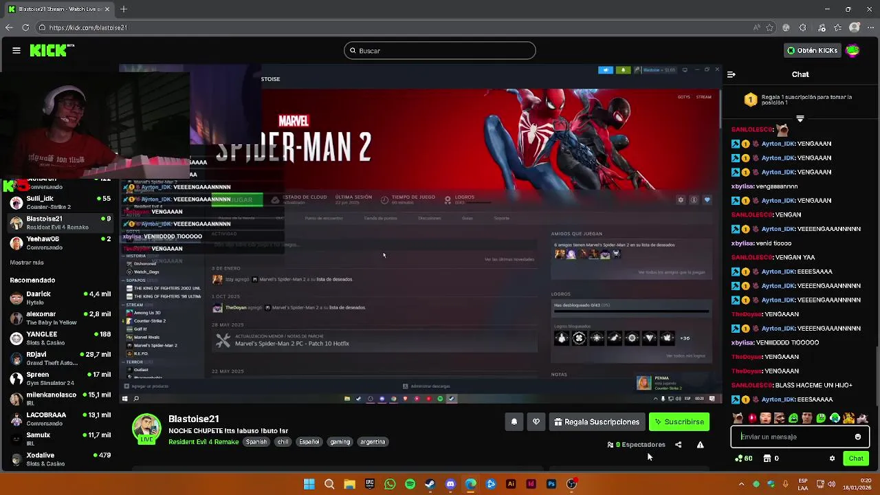The height and width of the screenshot is (495, 880).
Task: Open the browser extensions puzzle icon
Action: (x=802, y=27)
